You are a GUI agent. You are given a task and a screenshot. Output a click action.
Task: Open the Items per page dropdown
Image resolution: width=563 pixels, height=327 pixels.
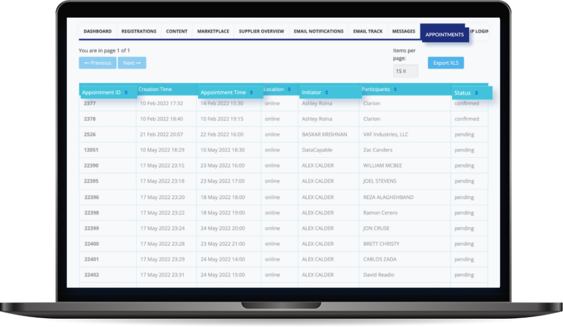(405, 71)
